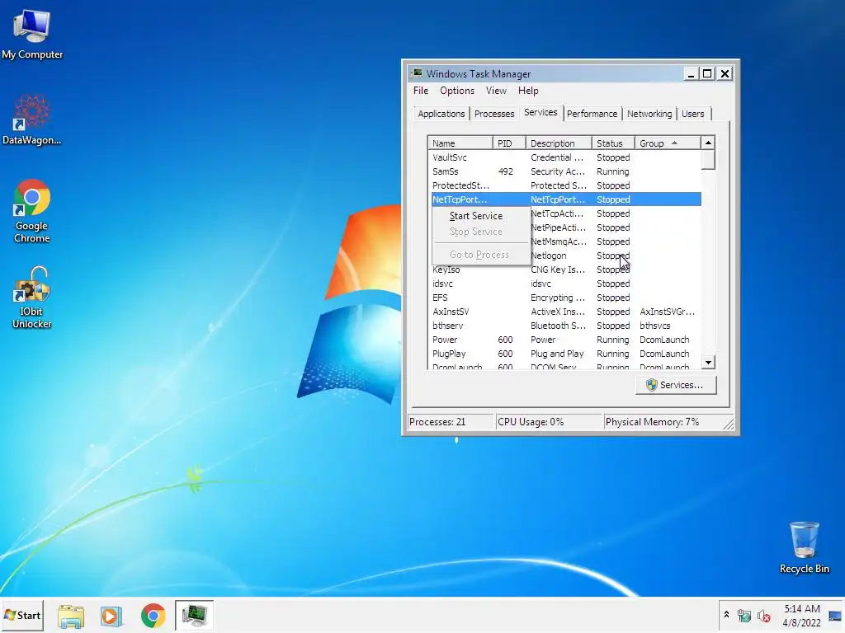Click Stop Service context menu entry

pyautogui.click(x=481, y=232)
